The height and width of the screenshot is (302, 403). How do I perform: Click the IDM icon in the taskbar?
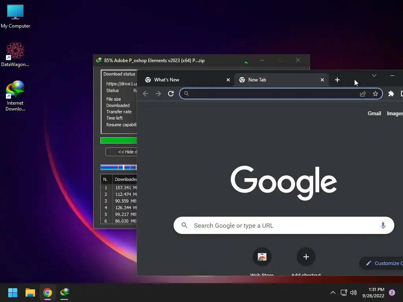click(65, 293)
